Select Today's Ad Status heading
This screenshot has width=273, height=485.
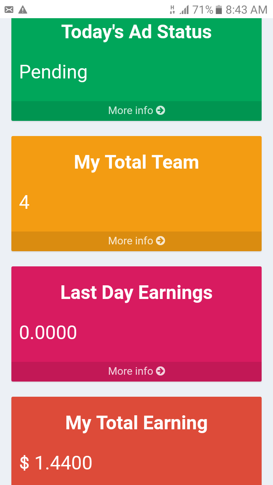[136, 31]
